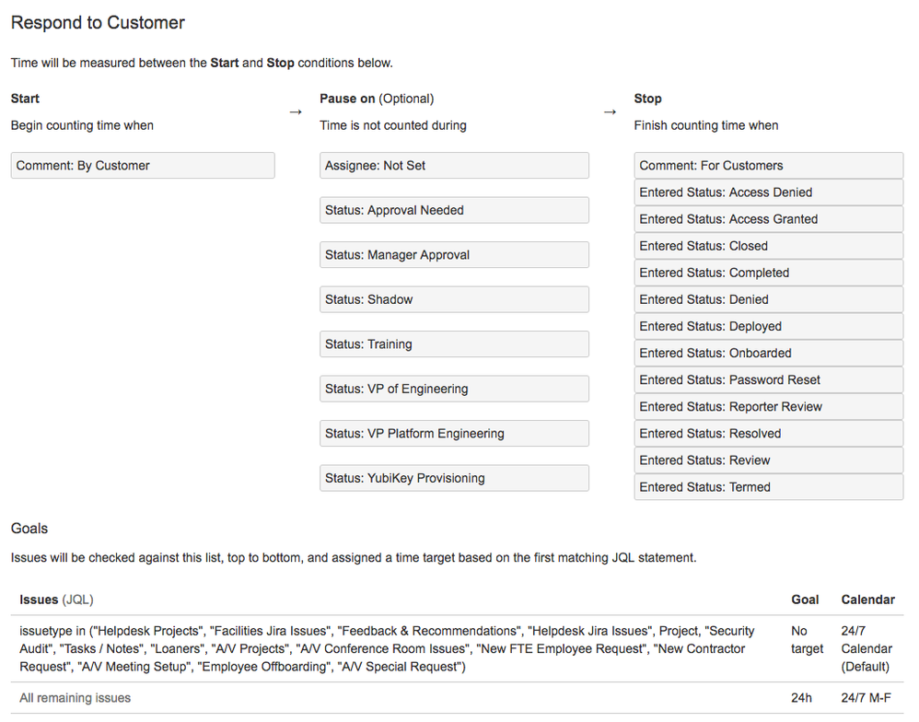Select 'Assignee: Not Set' pause condition

pos(454,166)
